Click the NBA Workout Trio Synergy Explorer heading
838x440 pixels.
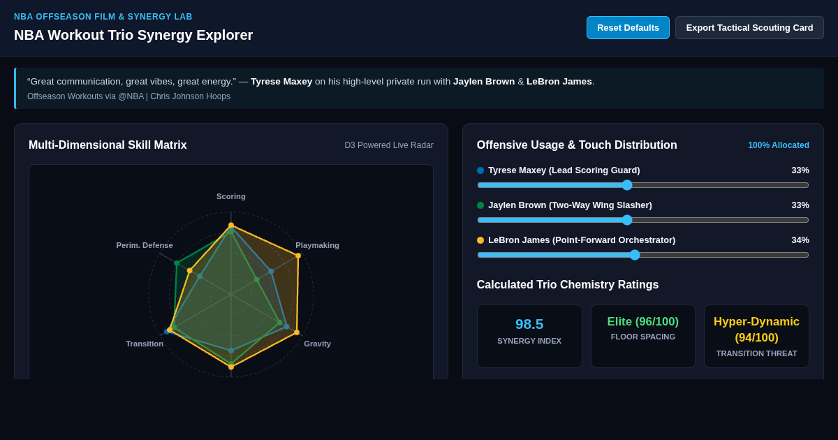coord(133,35)
